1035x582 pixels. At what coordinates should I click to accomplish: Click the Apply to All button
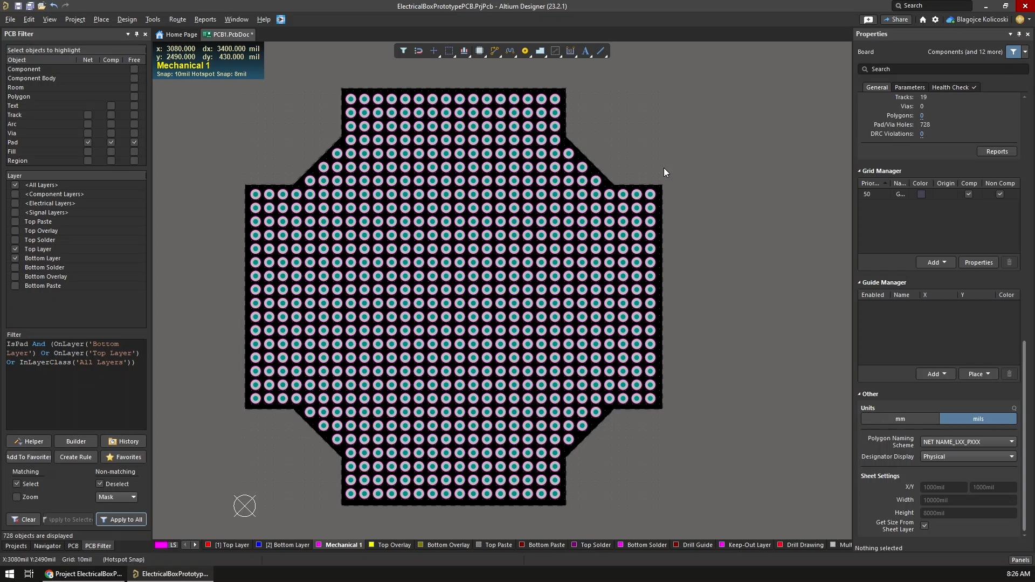(x=121, y=519)
